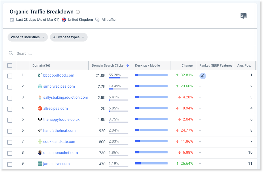The image size is (263, 172).
Task: Click the sort arrow on Domain Search Clicks
Action: click(127, 66)
